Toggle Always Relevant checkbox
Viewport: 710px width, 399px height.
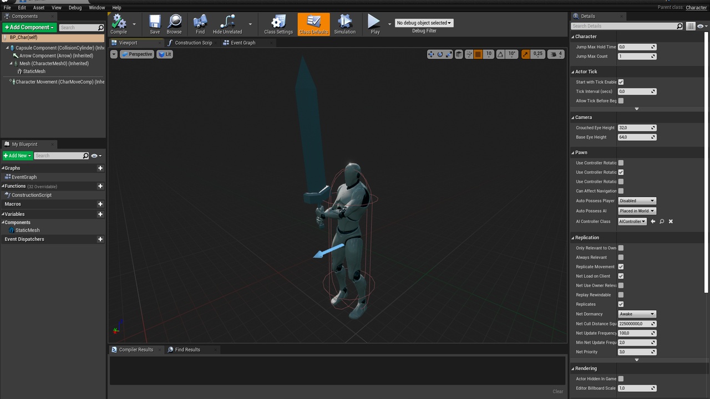tap(621, 257)
